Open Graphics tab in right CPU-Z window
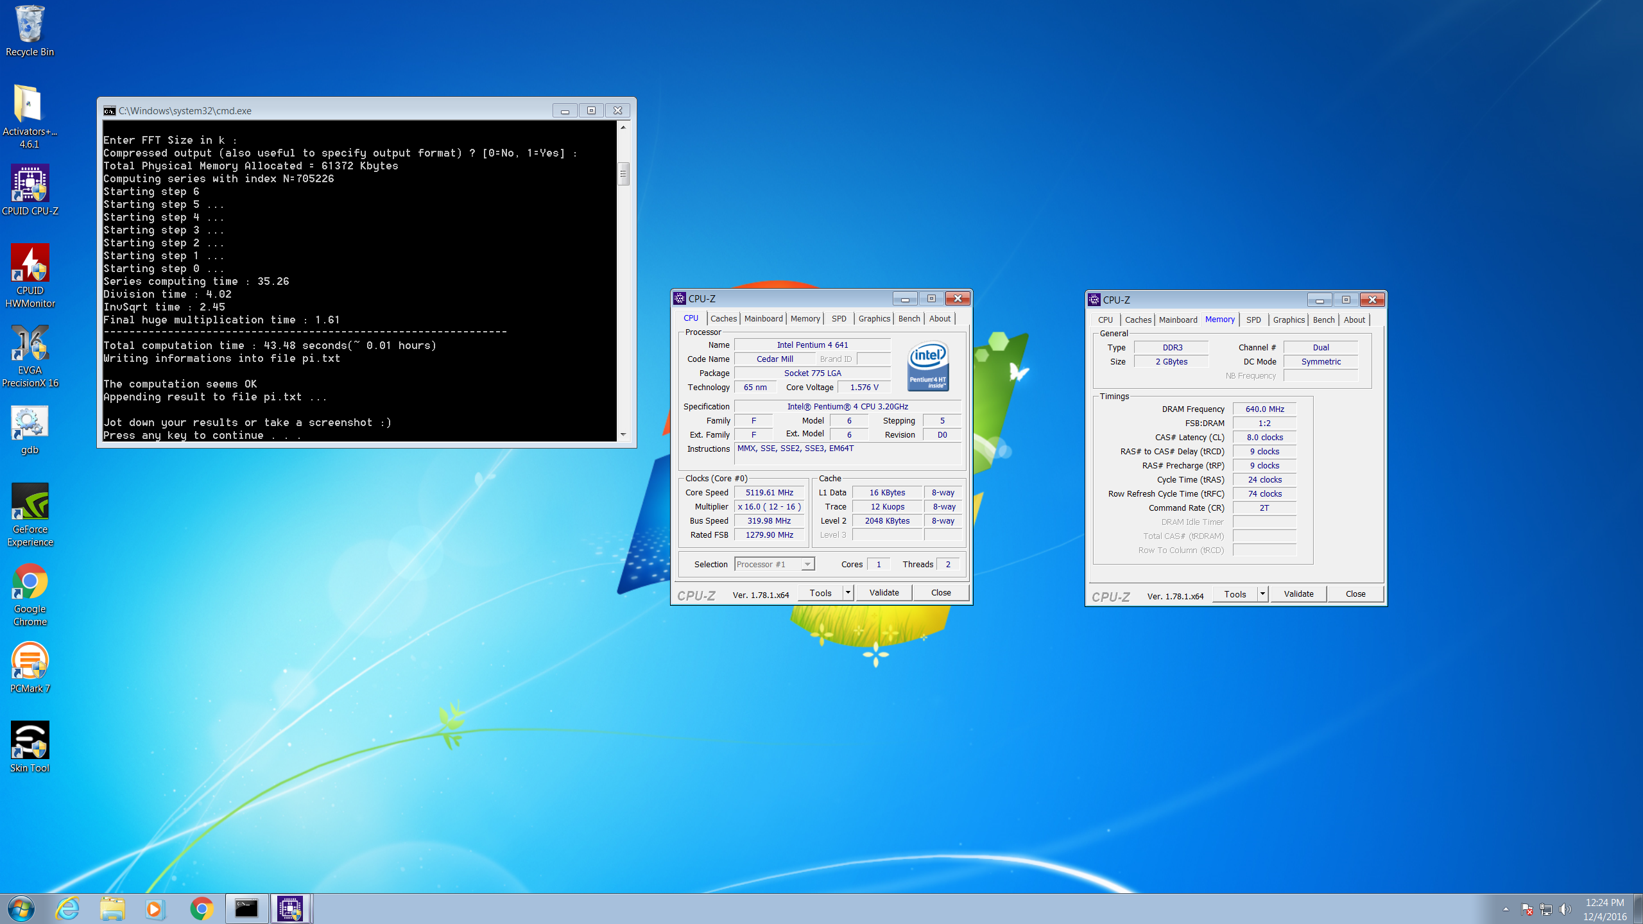This screenshot has width=1643, height=924. point(1289,320)
